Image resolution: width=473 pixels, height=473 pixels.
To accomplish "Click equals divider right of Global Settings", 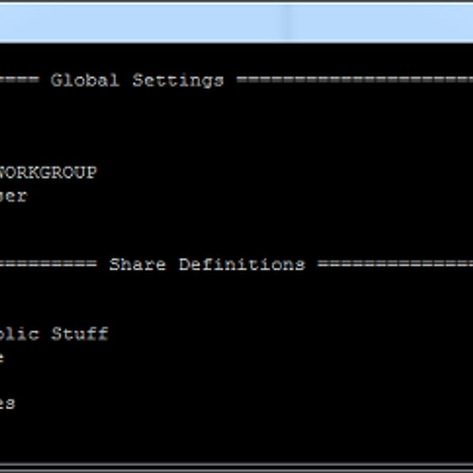I will (355, 80).
